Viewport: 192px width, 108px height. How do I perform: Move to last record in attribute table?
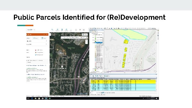[100, 93]
